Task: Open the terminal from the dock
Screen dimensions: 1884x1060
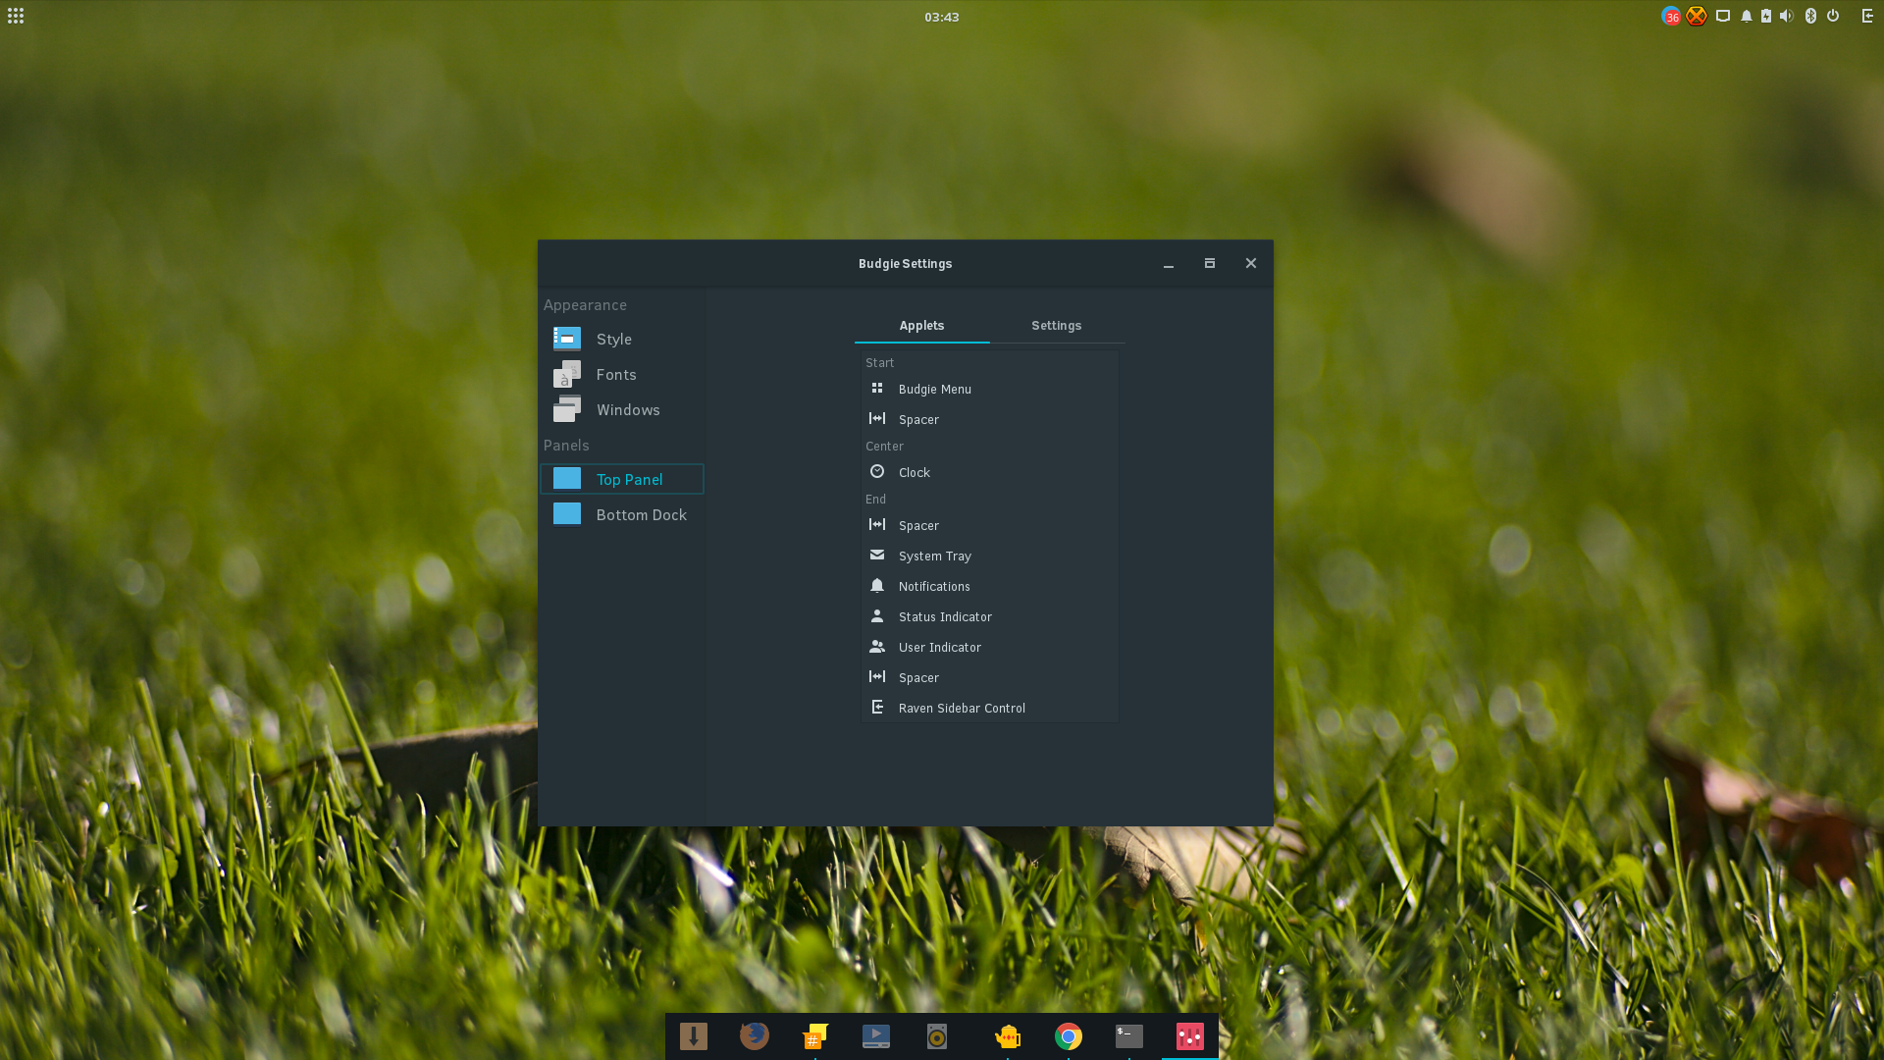Action: pos(1129,1036)
